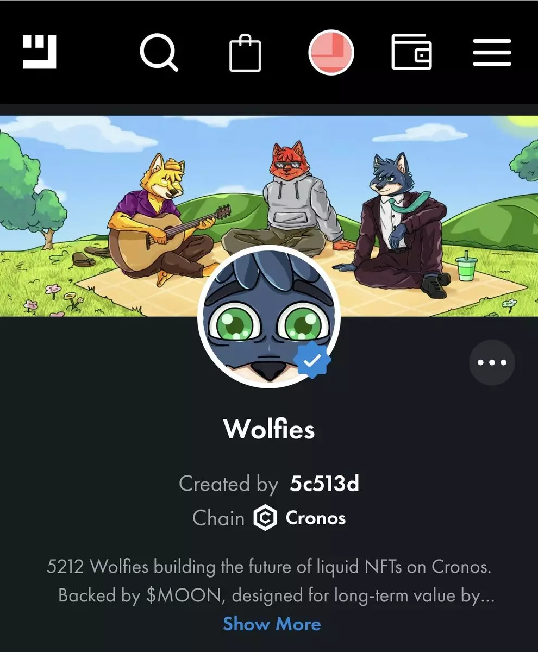538x652 pixels.
Task: Open the shopping bag cart
Action: click(245, 53)
